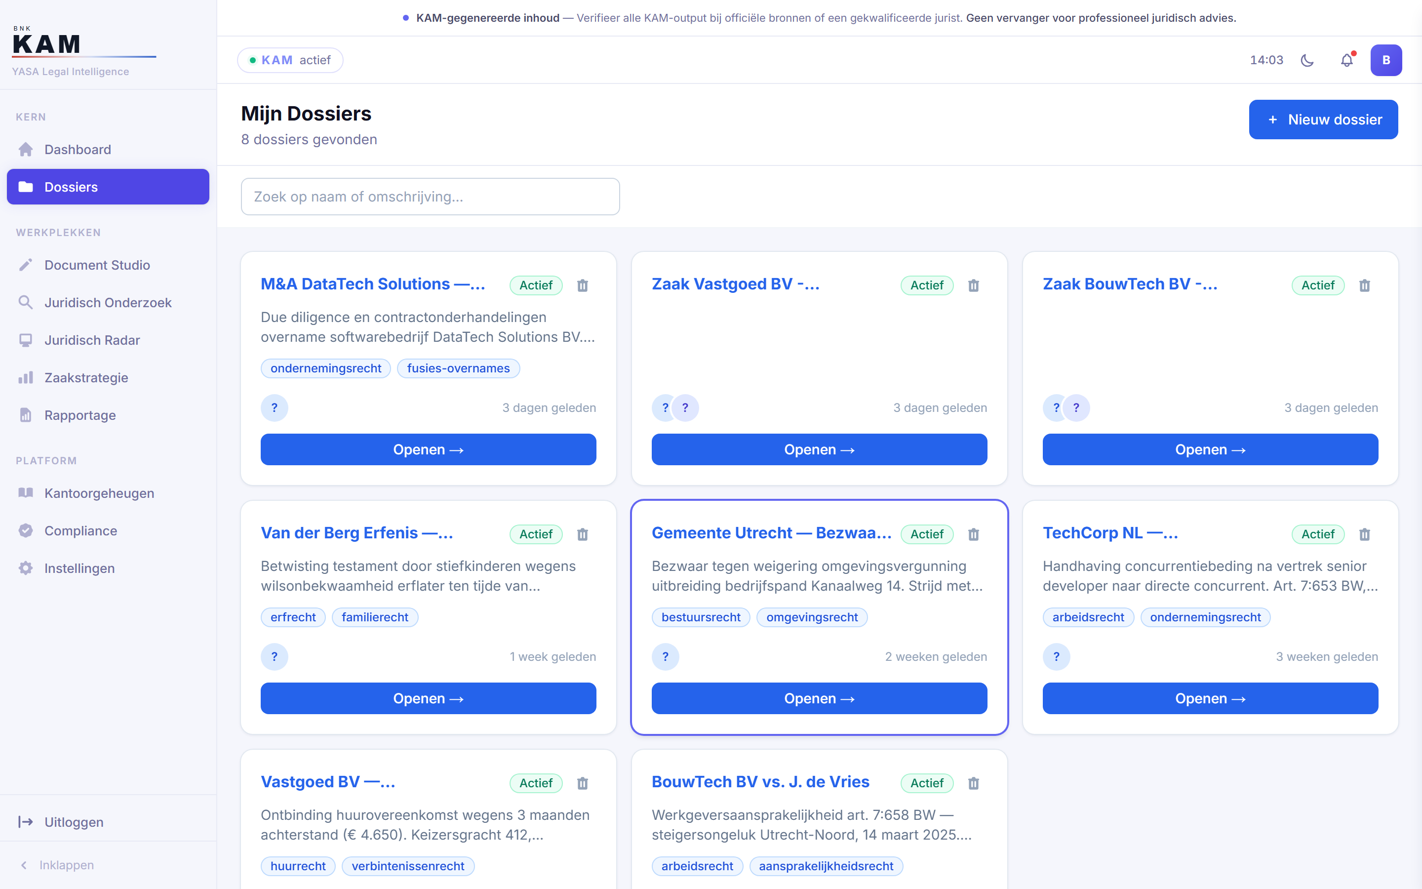Open Instellingen settings
Image resolution: width=1422 pixels, height=889 pixels.
108,568
